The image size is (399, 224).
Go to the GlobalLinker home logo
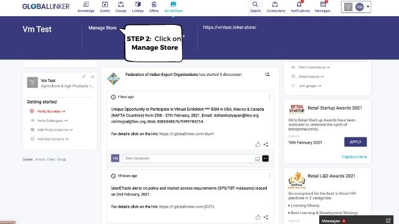pyautogui.click(x=46, y=6)
